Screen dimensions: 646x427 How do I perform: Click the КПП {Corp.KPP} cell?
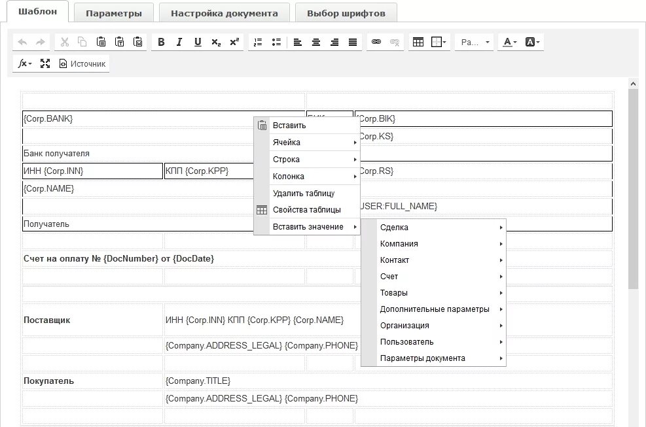(209, 171)
